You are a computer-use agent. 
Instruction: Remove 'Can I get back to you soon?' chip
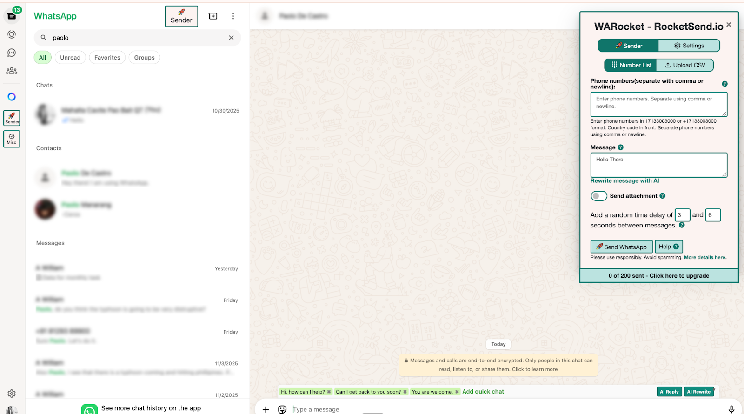405,392
